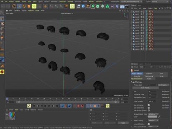Enable the Axis mode L-shaped icon
Screen dimensions: 172x129
[x=2, y=48]
